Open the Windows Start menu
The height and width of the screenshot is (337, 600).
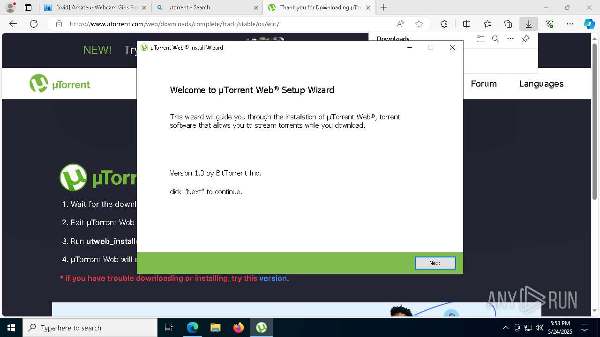pyautogui.click(x=11, y=328)
